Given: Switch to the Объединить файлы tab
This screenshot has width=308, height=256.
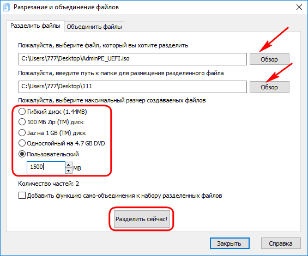Looking at the screenshot, I should 94,27.
